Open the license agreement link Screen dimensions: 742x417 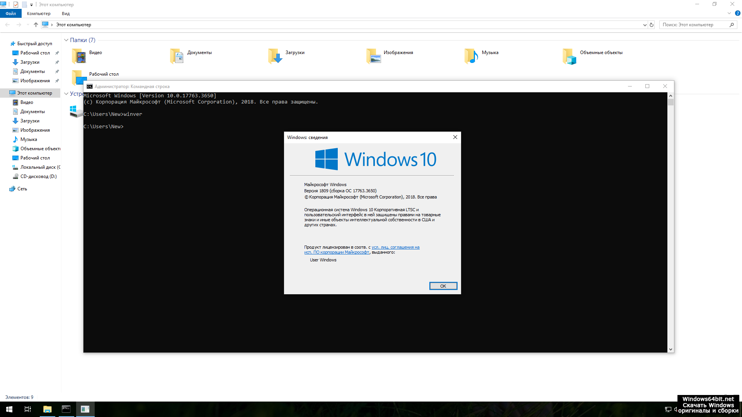point(395,247)
